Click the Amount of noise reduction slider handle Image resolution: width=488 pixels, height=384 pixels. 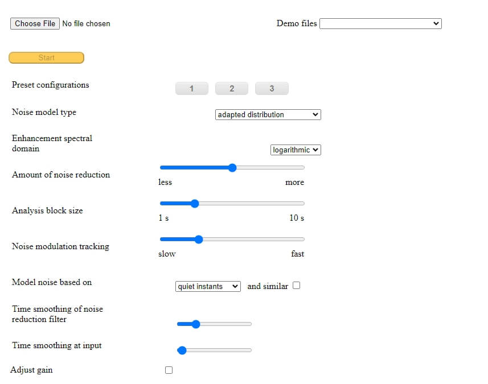click(x=232, y=168)
